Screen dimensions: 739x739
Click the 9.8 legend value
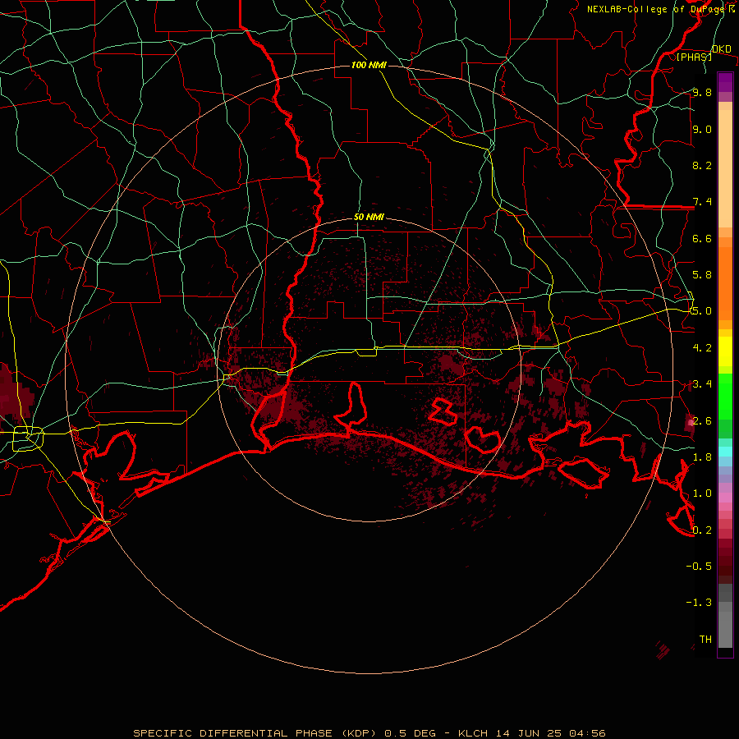click(702, 92)
